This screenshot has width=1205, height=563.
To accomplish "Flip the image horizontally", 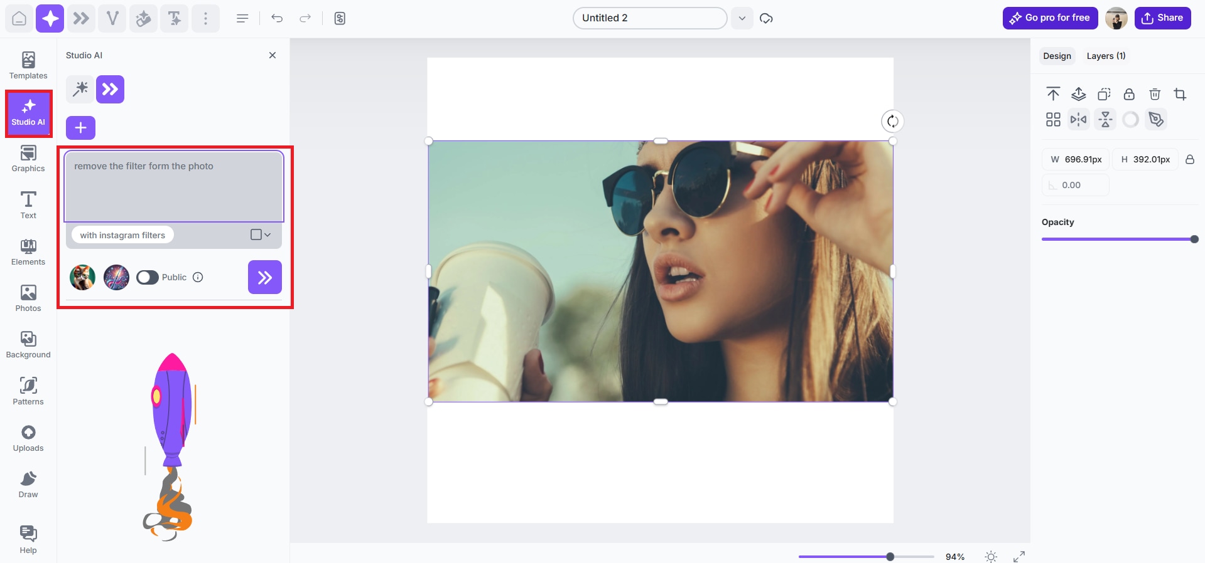I will click(1079, 119).
